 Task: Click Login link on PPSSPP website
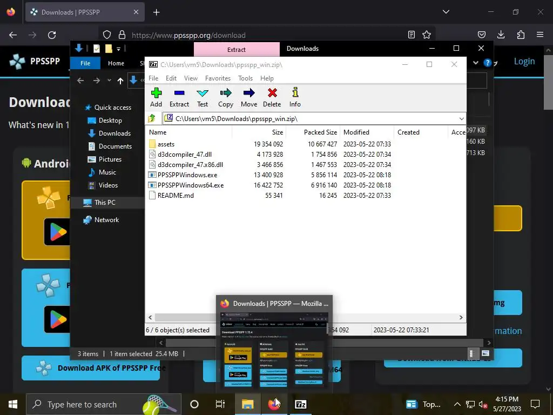[524, 62]
